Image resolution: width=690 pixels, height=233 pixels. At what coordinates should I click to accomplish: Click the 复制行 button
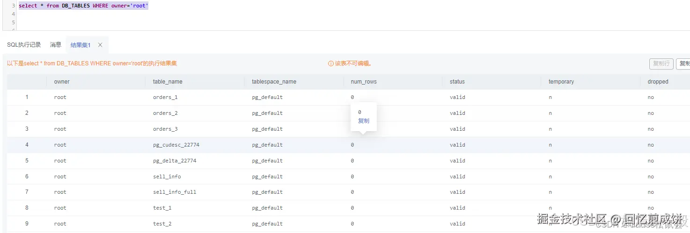click(661, 64)
